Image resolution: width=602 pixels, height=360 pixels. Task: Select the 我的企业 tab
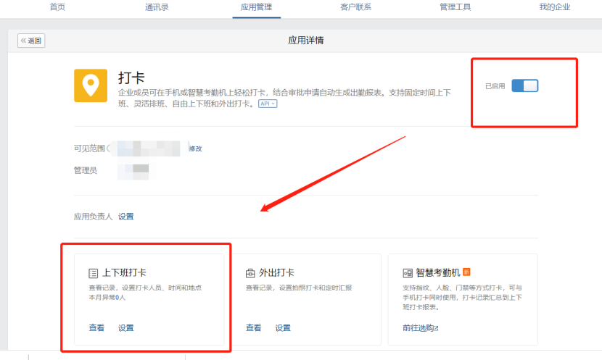point(554,7)
